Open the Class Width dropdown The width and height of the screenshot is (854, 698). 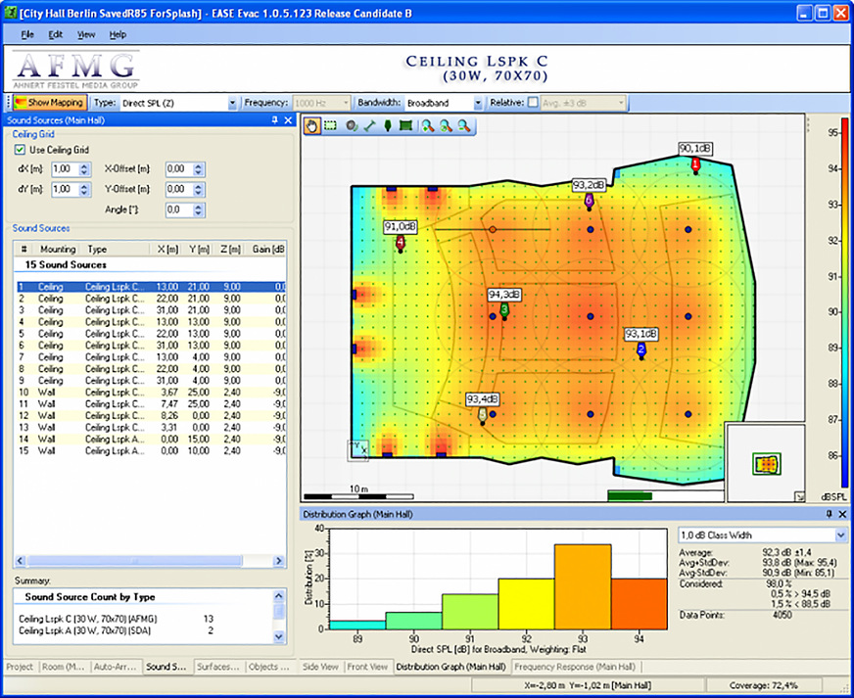tap(839, 535)
